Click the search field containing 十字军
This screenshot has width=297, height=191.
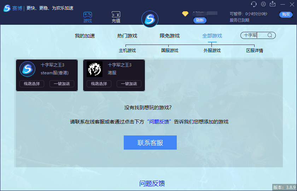258,35
